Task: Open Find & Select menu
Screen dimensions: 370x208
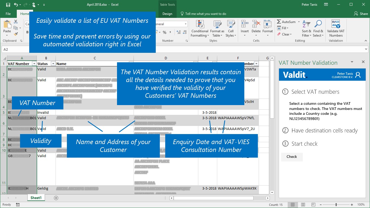Action: 318,29
